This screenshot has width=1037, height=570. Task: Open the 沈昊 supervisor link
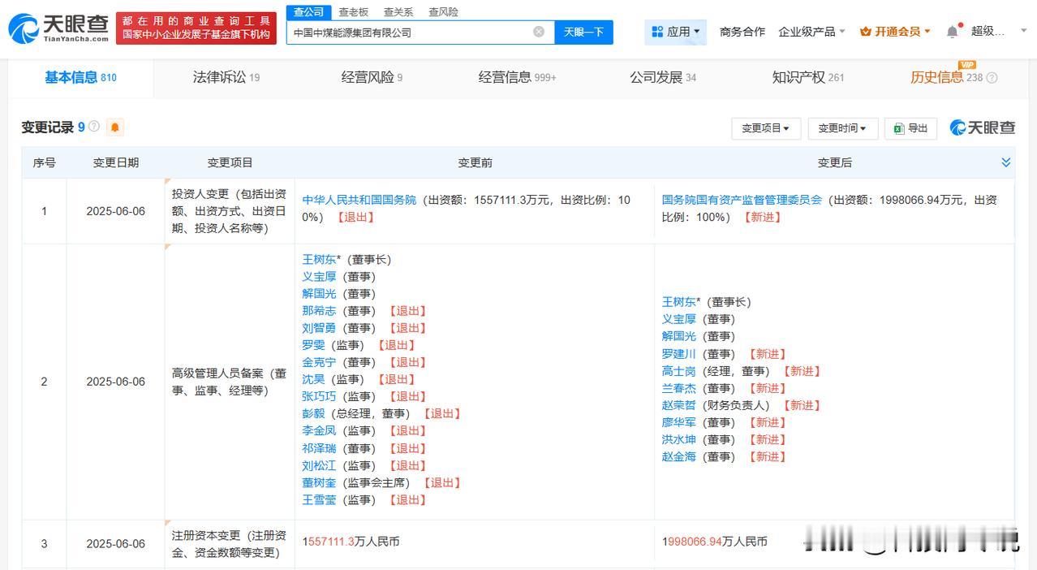coord(313,379)
